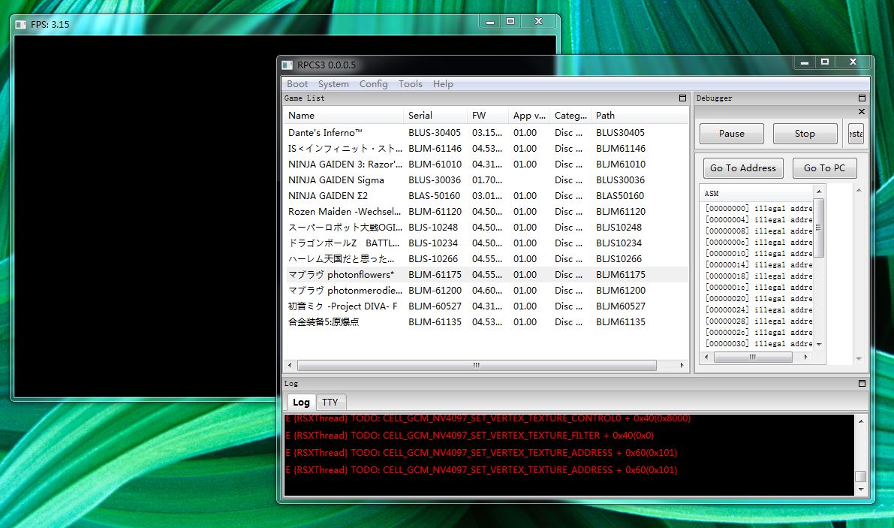Sort game list by Category column

(570, 115)
